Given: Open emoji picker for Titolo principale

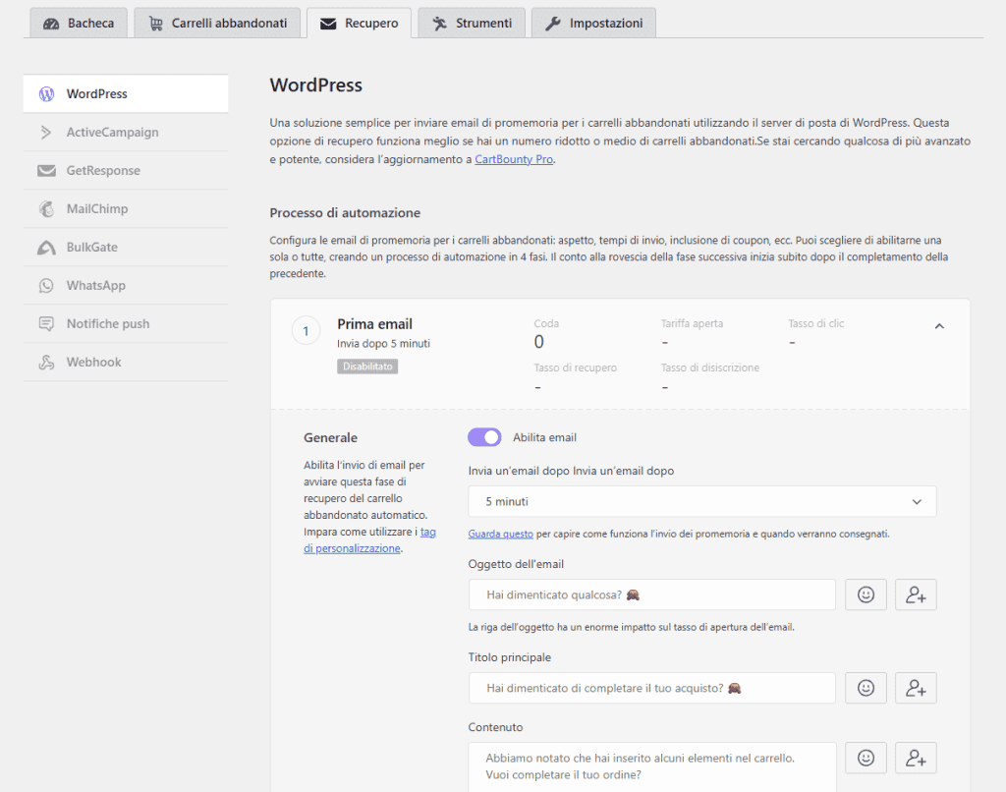Looking at the screenshot, I should pos(866,688).
